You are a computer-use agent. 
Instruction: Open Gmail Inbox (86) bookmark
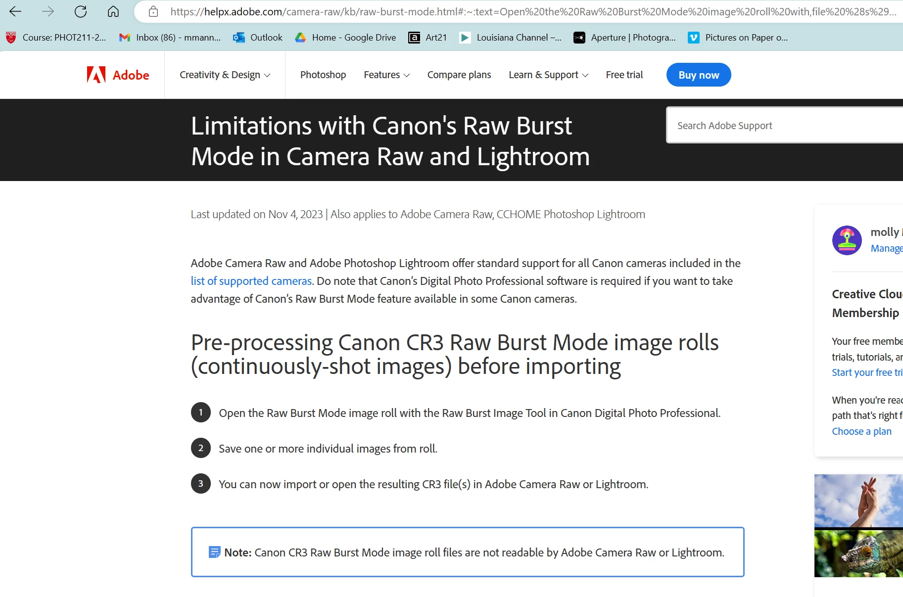point(170,38)
